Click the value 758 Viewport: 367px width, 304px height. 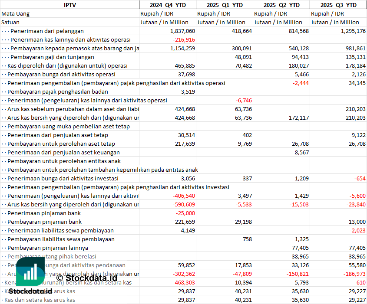pyautogui.click(x=247, y=239)
